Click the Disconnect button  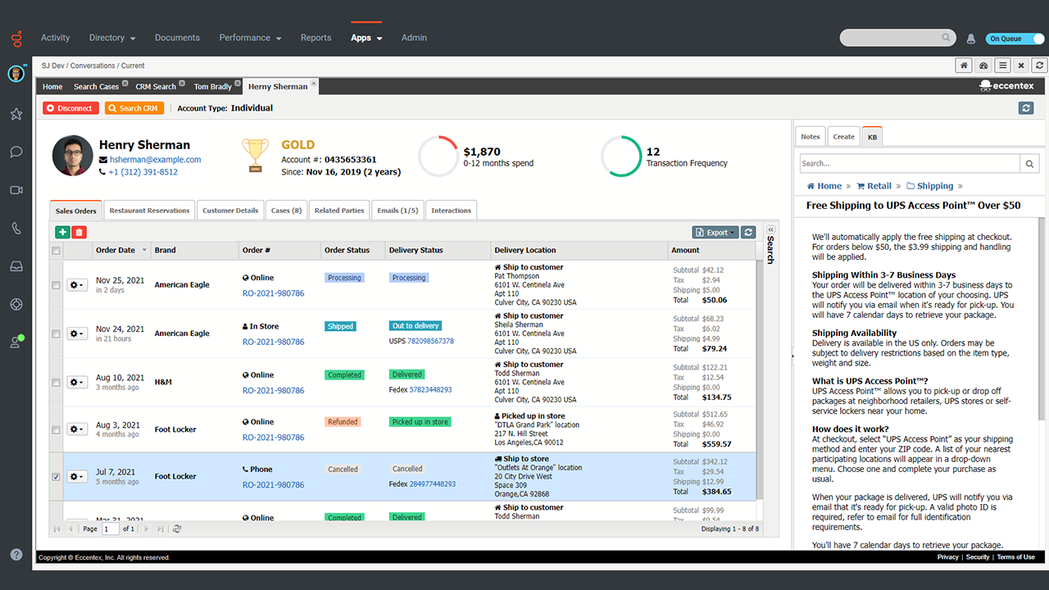(70, 108)
